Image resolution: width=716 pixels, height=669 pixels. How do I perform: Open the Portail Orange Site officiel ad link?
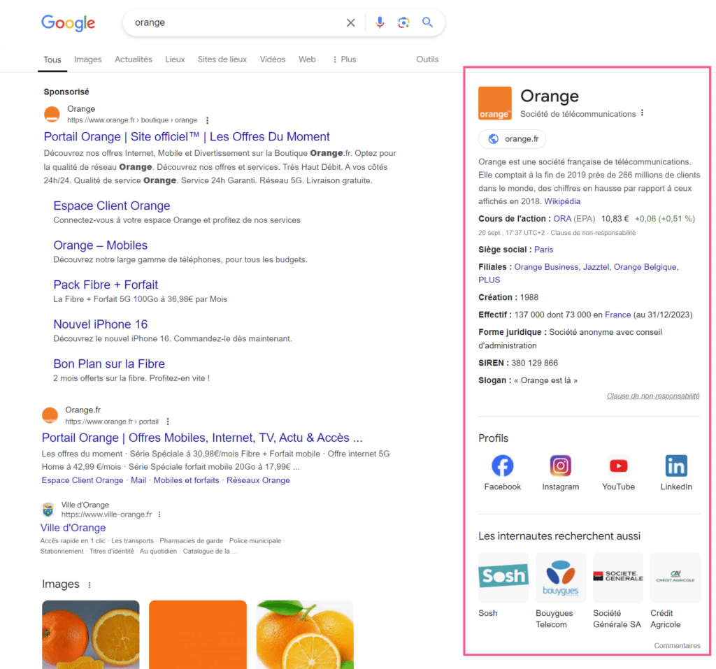coord(187,136)
